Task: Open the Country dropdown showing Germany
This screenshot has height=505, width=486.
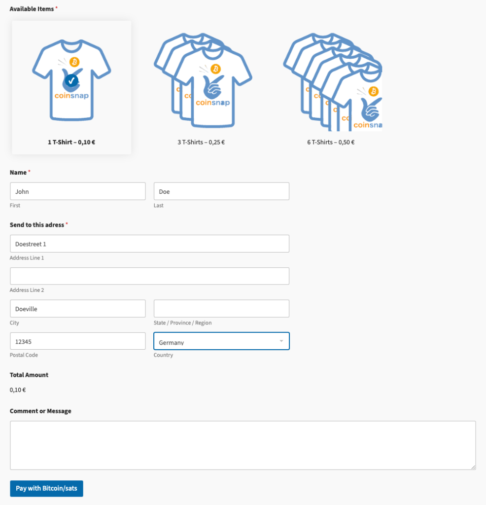Action: [217, 341]
